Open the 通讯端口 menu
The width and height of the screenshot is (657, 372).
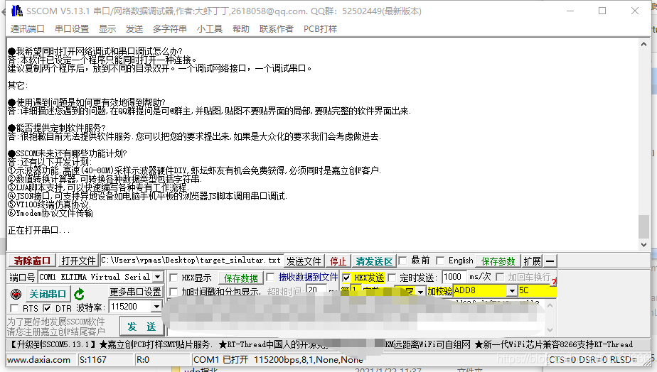(x=27, y=29)
